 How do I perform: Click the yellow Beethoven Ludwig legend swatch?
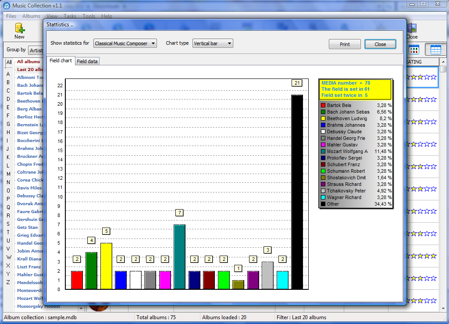point(323,118)
